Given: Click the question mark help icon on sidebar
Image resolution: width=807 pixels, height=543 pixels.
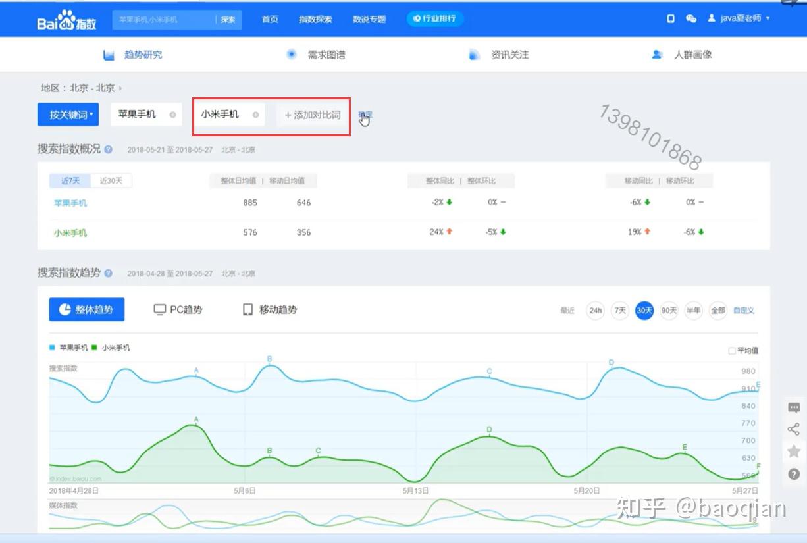Looking at the screenshot, I should click(794, 474).
